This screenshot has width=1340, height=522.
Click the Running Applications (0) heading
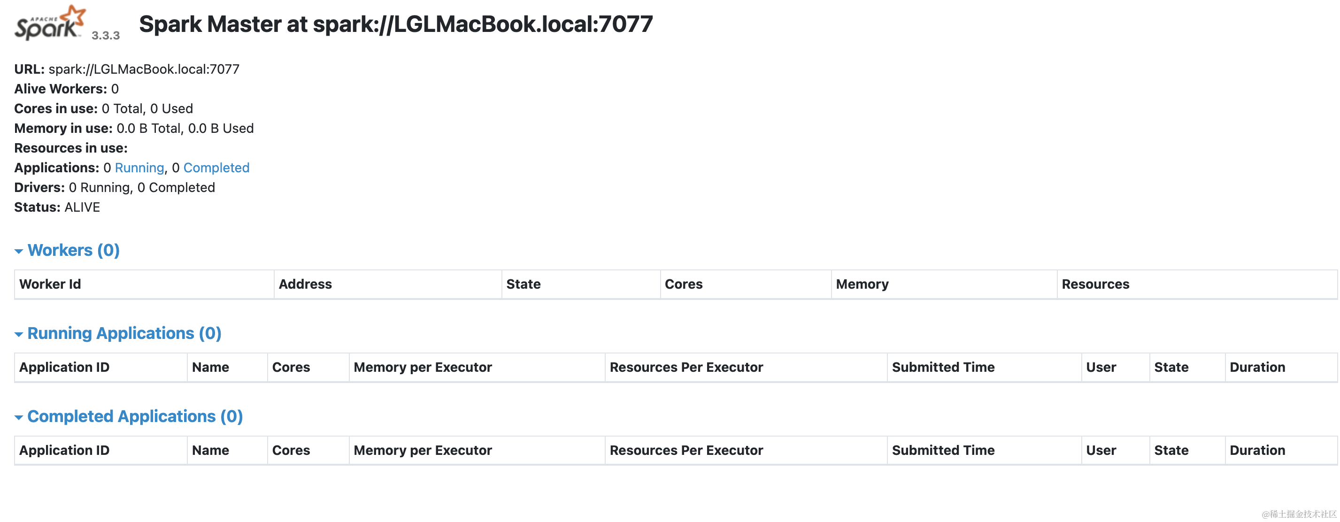point(125,333)
